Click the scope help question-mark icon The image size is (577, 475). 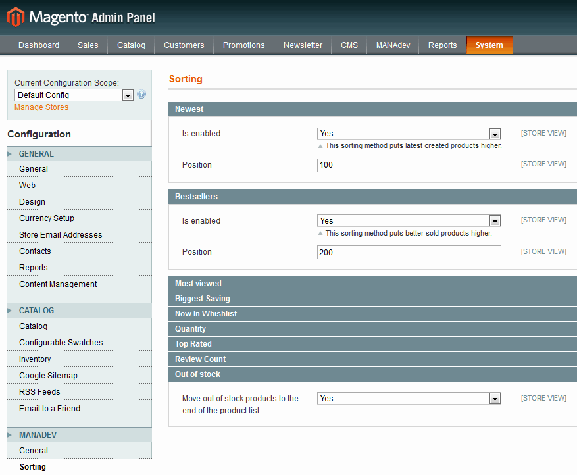tap(141, 95)
